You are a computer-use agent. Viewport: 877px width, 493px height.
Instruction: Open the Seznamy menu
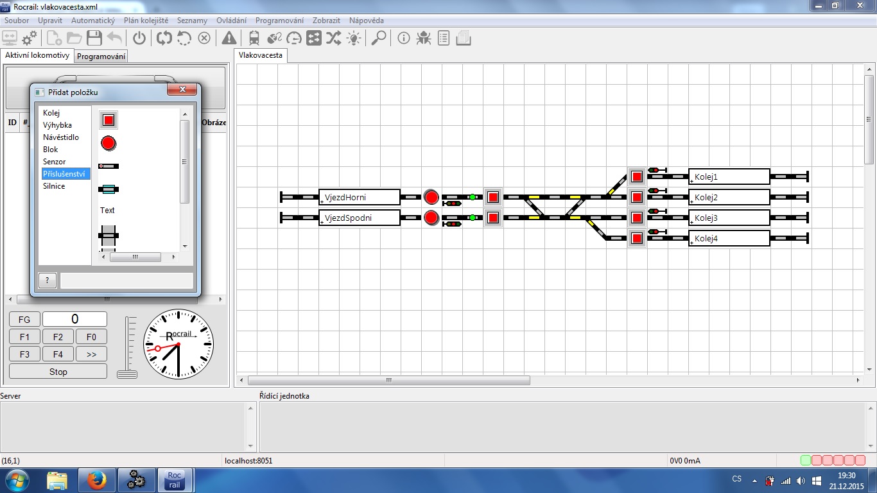click(x=192, y=21)
